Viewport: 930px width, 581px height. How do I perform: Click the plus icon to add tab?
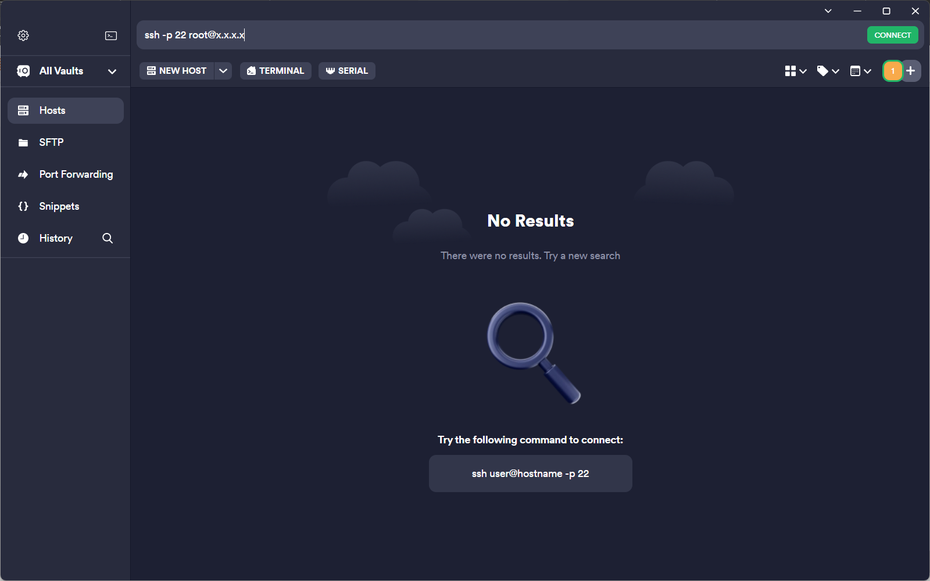tap(911, 71)
